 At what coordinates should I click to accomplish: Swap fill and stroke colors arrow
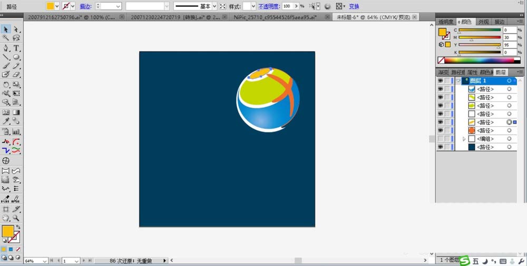[x=18, y=227]
